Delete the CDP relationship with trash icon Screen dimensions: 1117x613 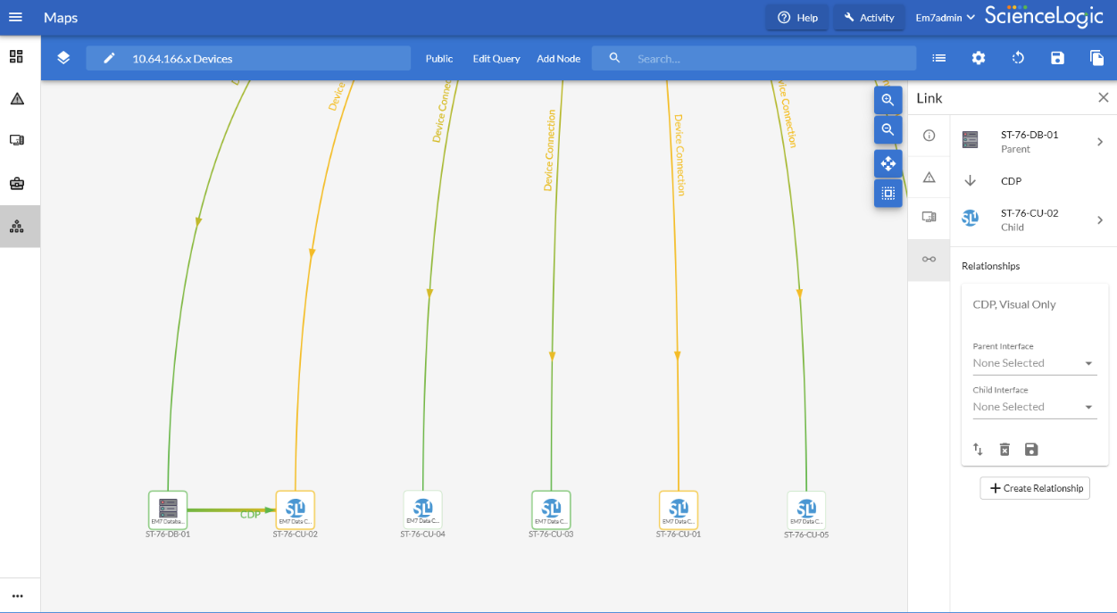pos(1004,450)
